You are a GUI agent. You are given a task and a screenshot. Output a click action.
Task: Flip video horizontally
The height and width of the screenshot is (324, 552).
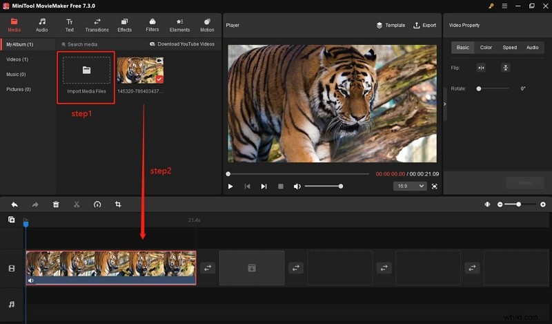(x=482, y=68)
